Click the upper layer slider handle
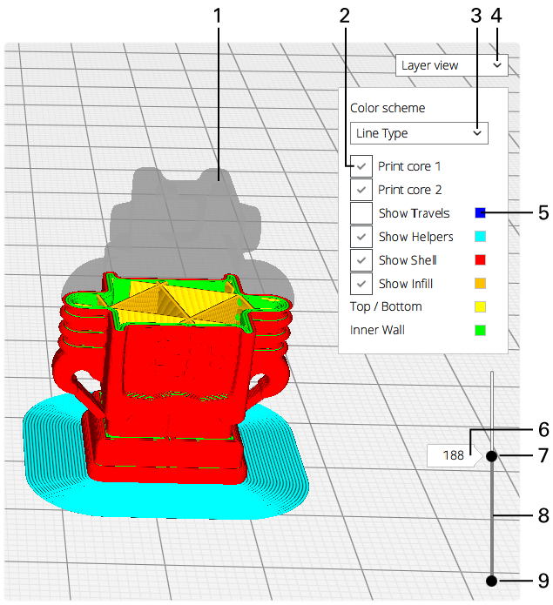 492,456
